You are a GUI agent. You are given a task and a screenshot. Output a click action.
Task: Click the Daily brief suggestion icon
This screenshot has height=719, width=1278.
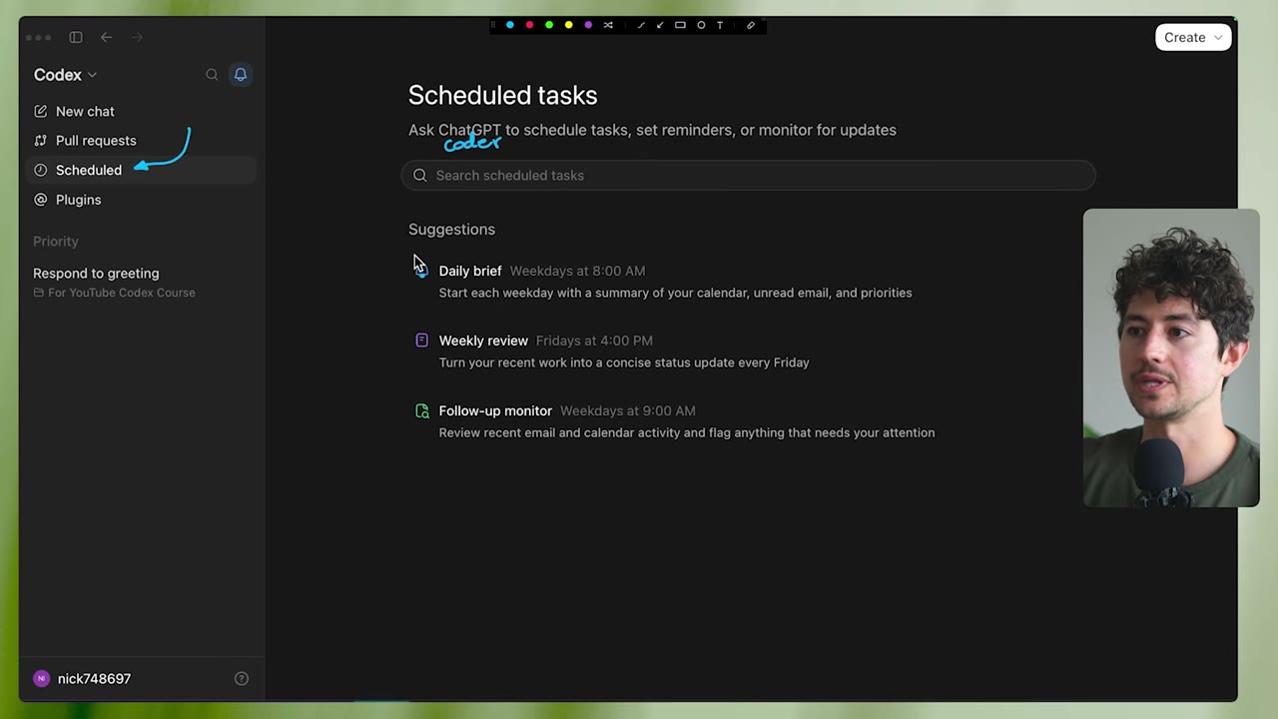click(x=421, y=271)
